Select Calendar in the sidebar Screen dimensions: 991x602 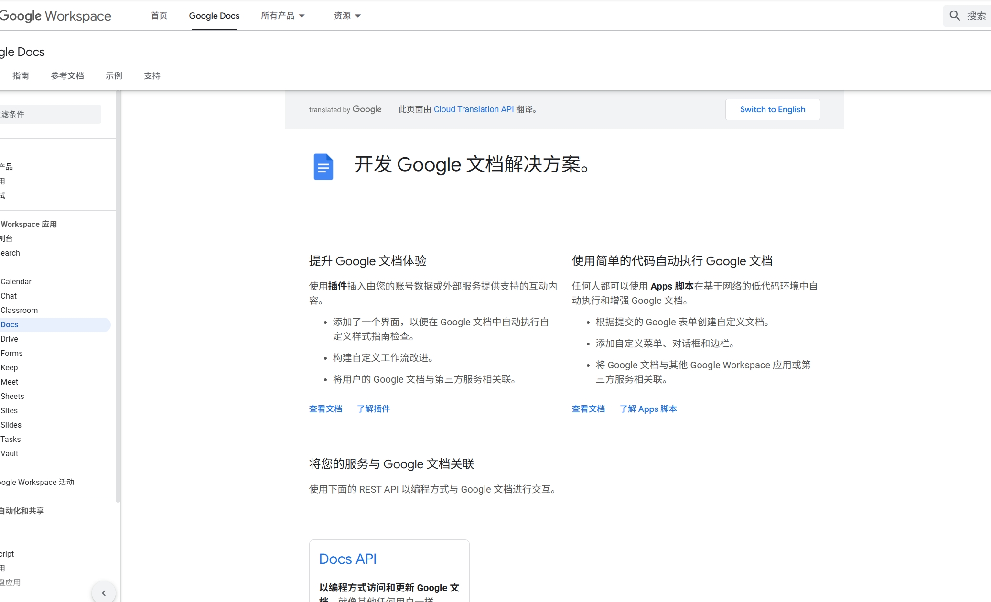click(16, 281)
